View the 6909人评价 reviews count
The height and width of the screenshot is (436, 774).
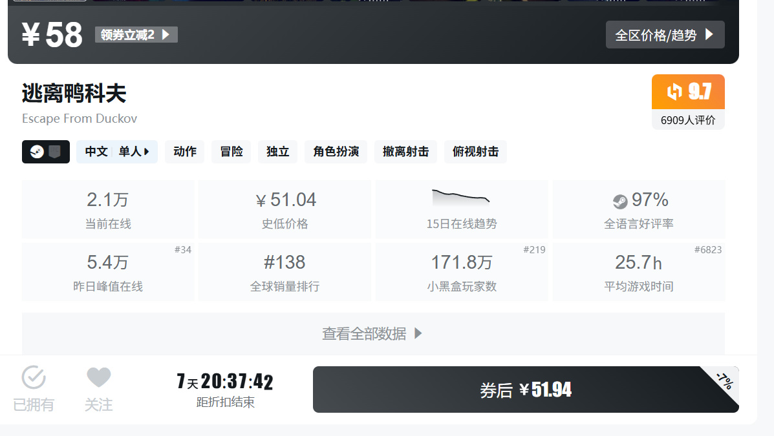(x=688, y=120)
